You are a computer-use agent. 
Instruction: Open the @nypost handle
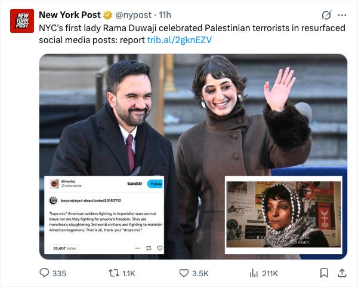(133, 15)
